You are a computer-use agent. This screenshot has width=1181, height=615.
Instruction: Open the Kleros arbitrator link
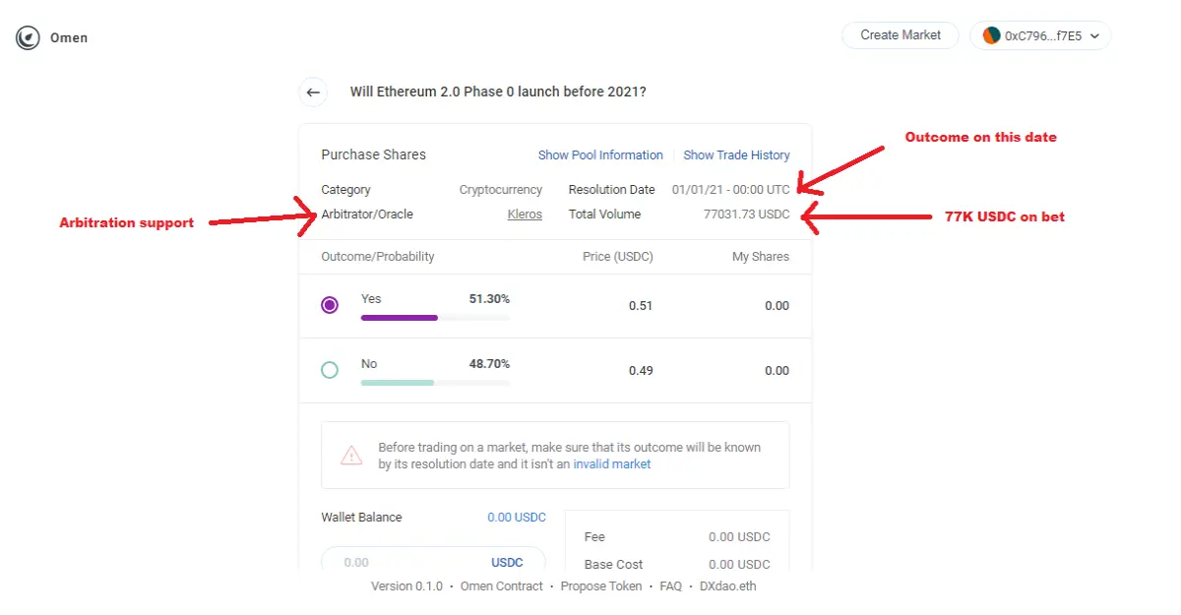[525, 215]
